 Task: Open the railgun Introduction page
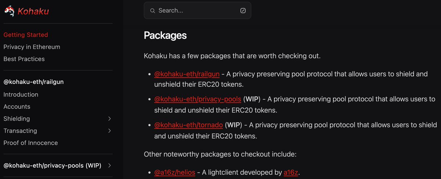point(21,94)
